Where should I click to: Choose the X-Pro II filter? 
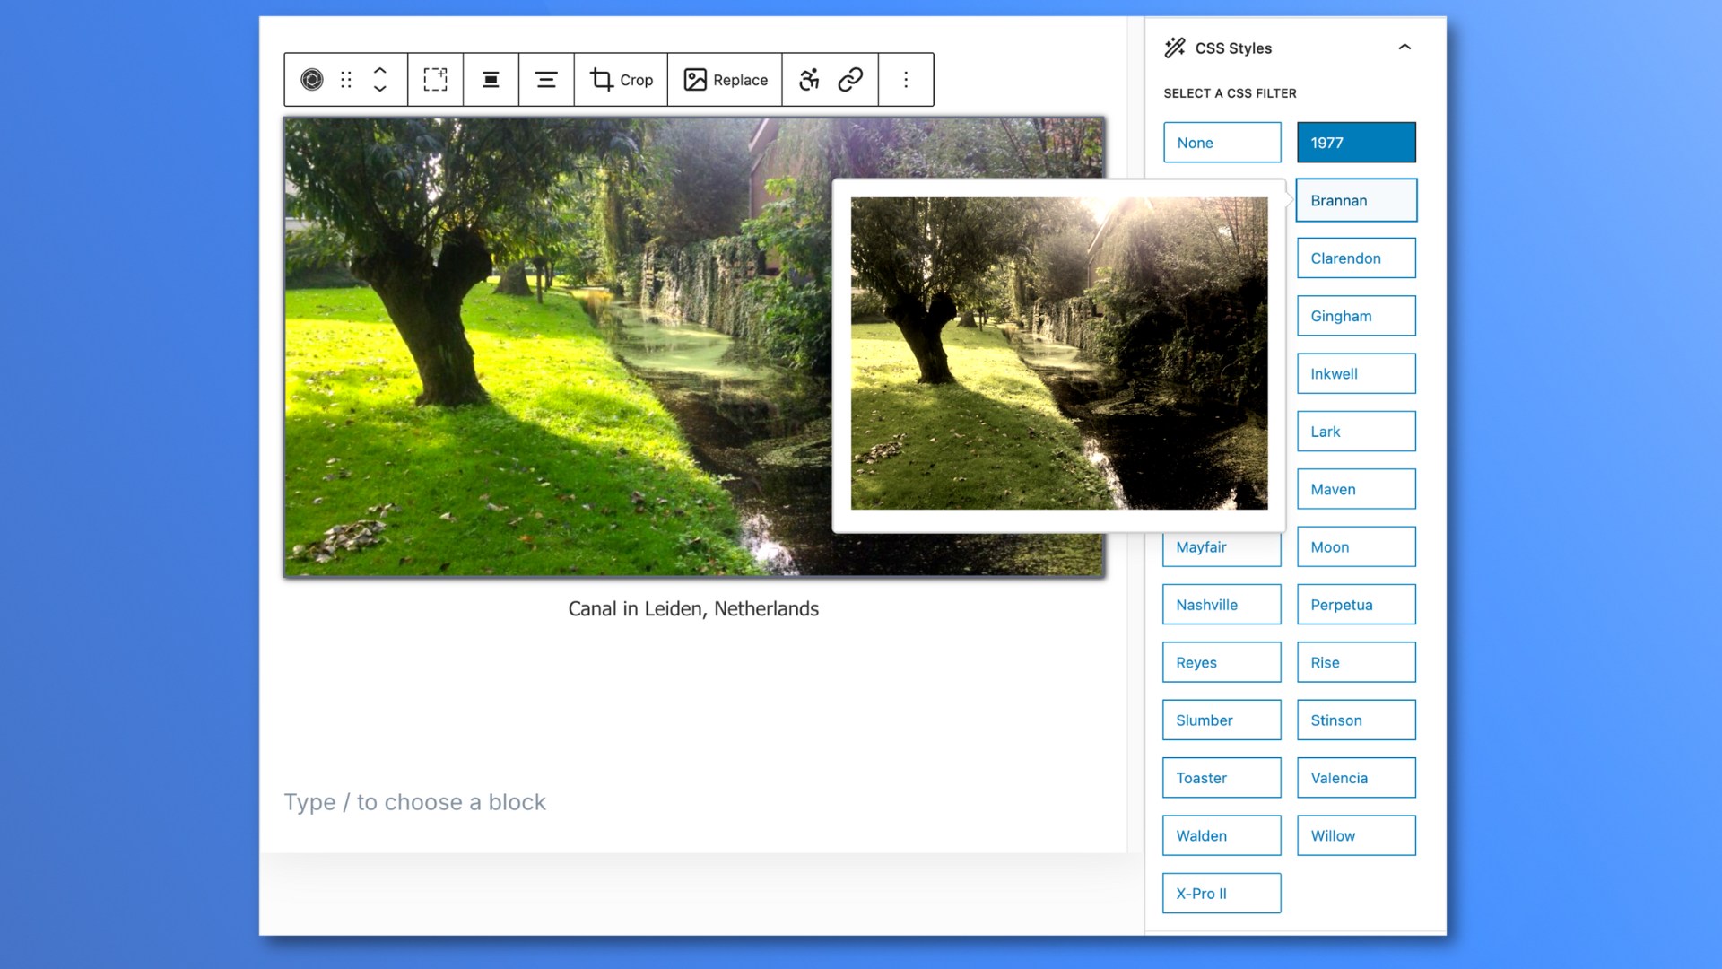click(1221, 894)
